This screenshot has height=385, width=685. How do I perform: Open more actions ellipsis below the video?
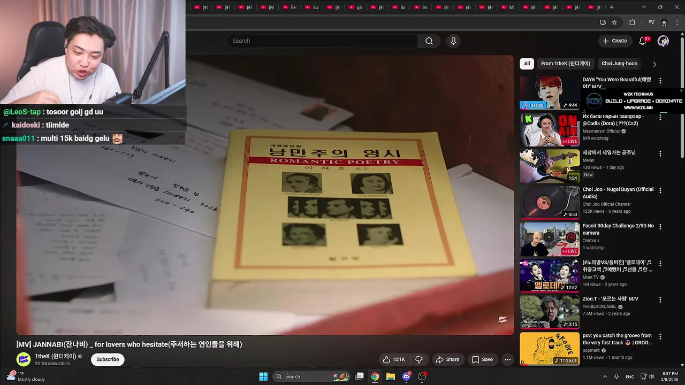[x=507, y=359]
